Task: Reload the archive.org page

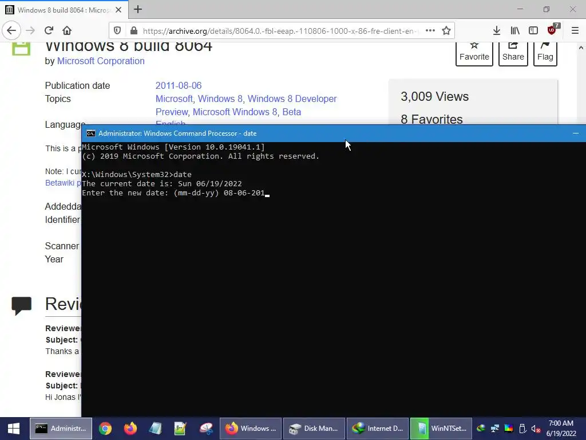Action: [x=49, y=31]
